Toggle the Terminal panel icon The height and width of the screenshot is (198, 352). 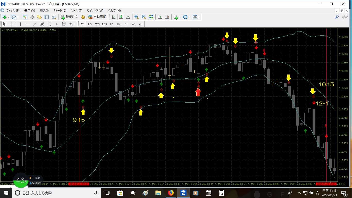(x=47, y=17)
